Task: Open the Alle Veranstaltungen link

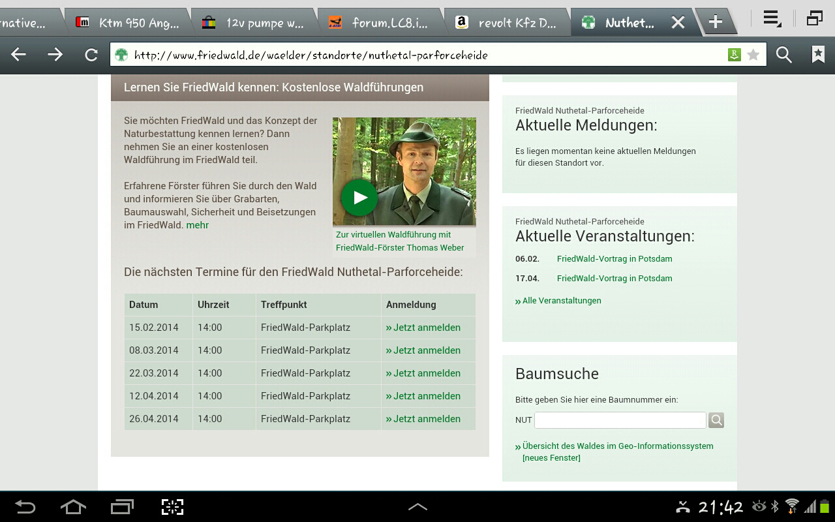Action: click(561, 301)
